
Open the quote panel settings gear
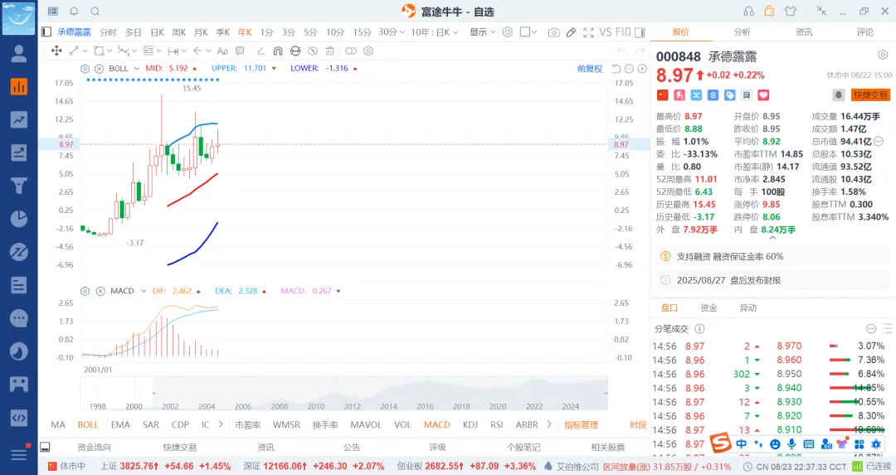pos(883,55)
